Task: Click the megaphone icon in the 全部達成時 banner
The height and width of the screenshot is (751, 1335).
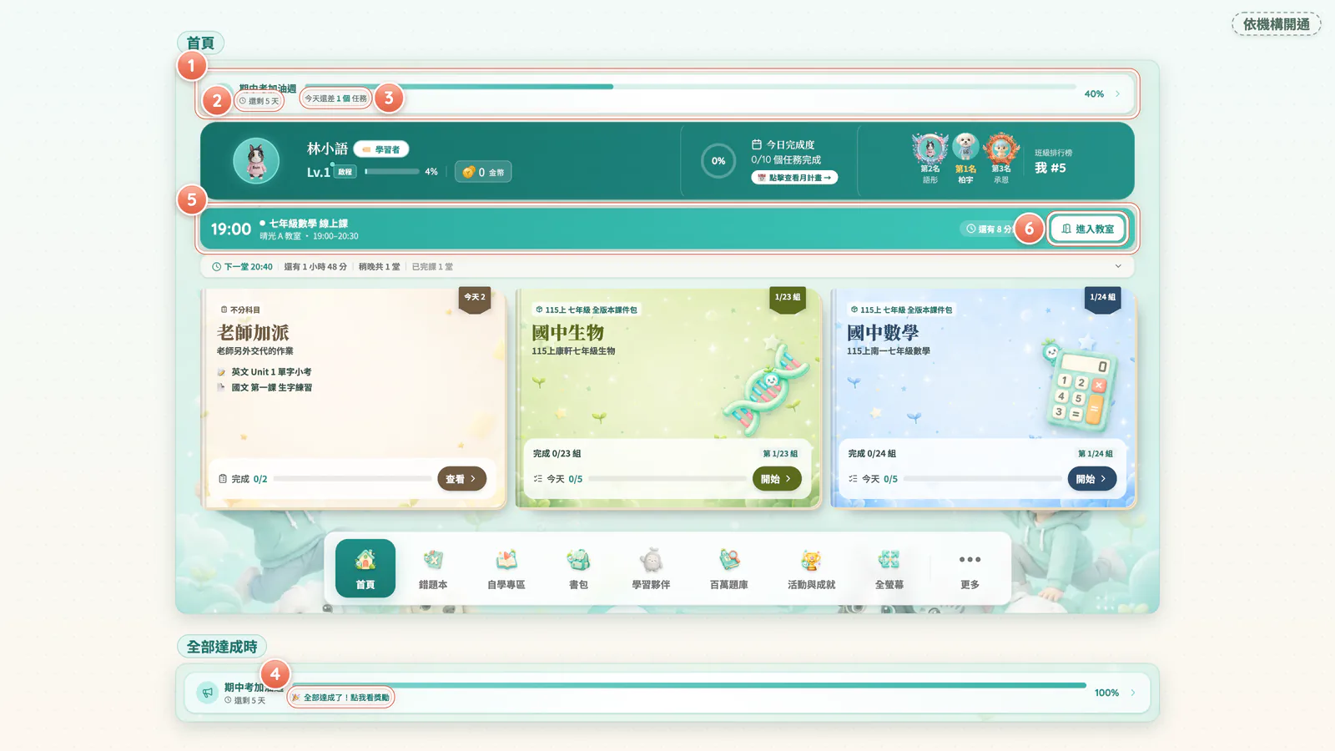Action: click(x=207, y=693)
